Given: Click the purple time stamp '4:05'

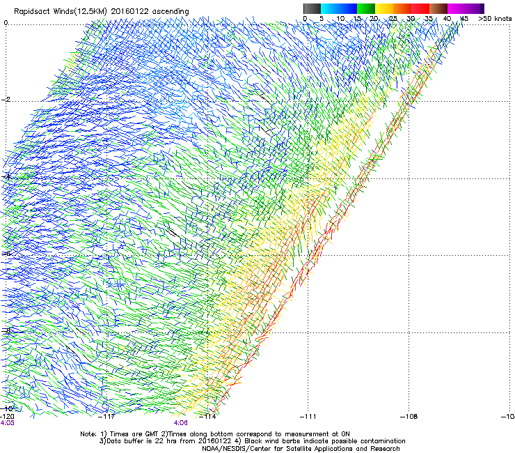Looking at the screenshot, I should (7, 423).
